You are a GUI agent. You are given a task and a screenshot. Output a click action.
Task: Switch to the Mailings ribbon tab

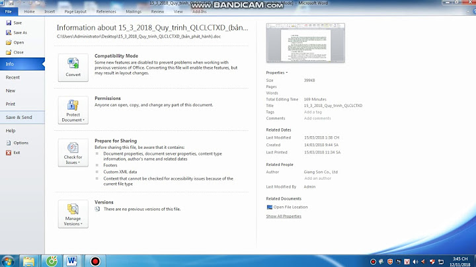[134, 11]
